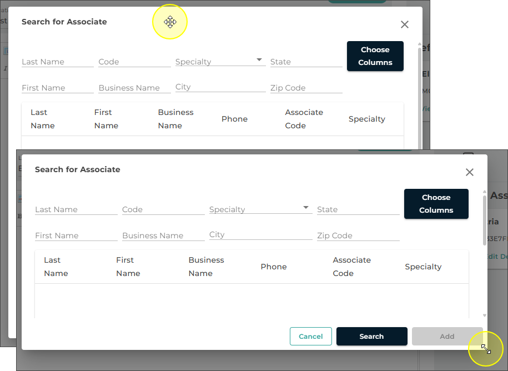Close the upper Search for Associate dialog
The height and width of the screenshot is (371, 508).
tap(404, 24)
